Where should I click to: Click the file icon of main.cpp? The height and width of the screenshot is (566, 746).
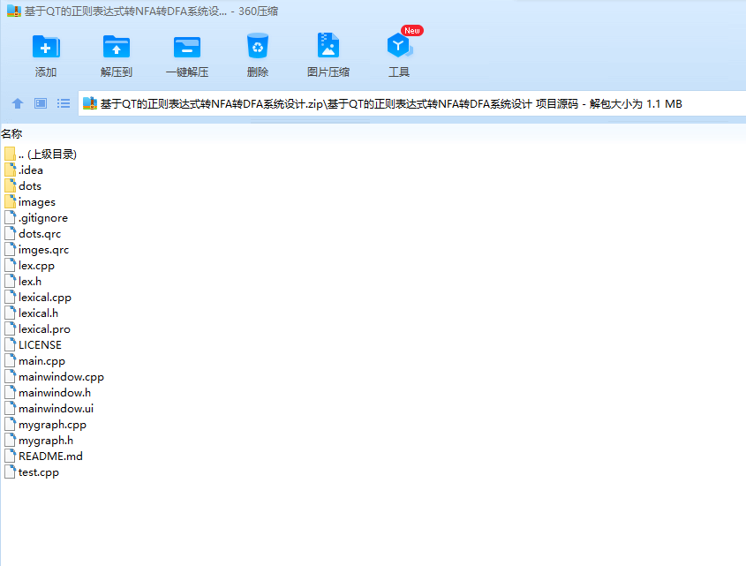pyautogui.click(x=10, y=361)
